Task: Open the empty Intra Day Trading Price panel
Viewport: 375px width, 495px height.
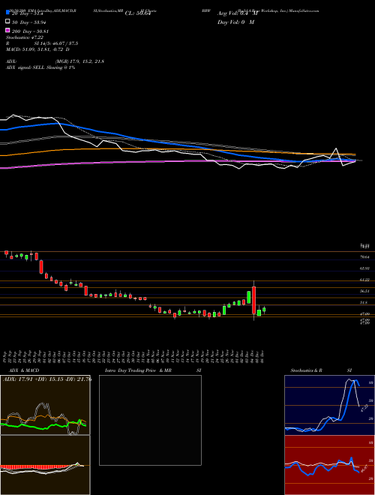Action: click(150, 420)
